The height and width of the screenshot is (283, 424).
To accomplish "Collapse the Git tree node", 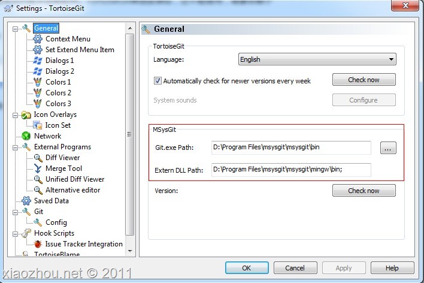I will (x=16, y=212).
